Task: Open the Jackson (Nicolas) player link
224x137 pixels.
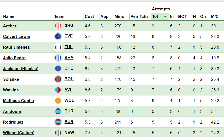Action: point(21,69)
